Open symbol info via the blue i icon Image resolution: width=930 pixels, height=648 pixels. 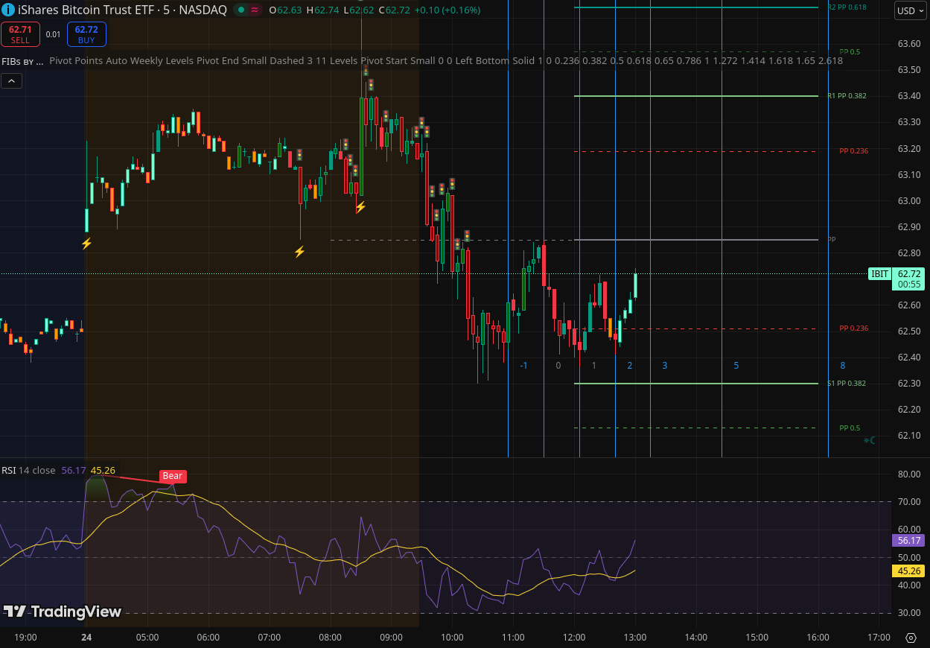pos(8,10)
